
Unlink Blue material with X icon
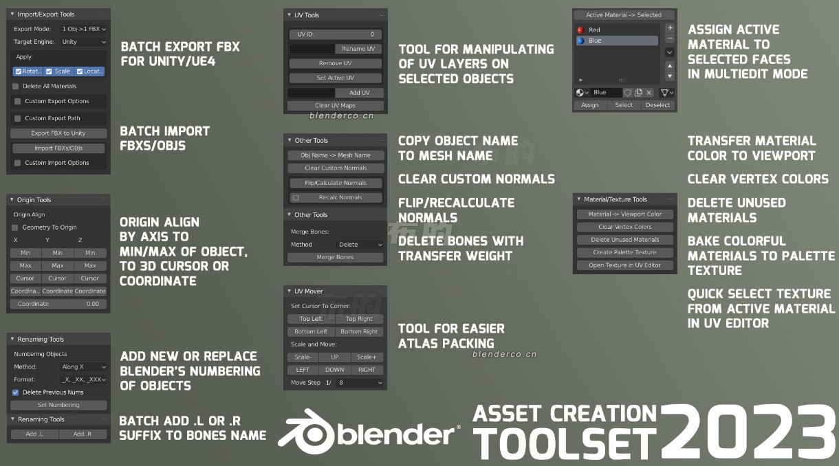click(649, 92)
